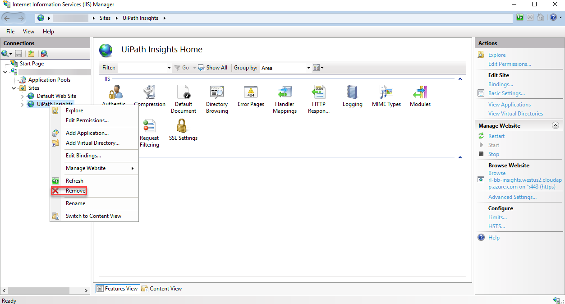Screen dimensions: 565x304
Task: Click HSTS link under Configure
Action: (496, 226)
